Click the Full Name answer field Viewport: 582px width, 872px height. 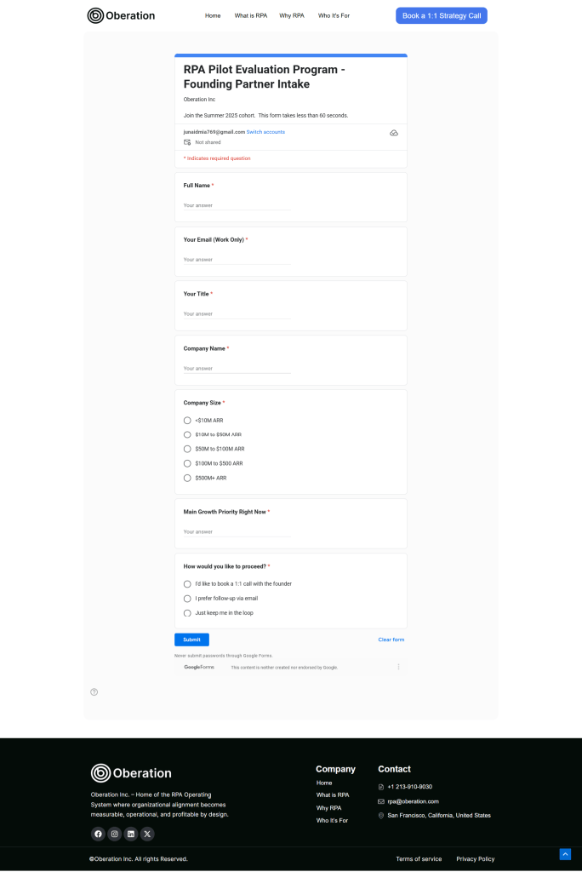tap(237, 205)
